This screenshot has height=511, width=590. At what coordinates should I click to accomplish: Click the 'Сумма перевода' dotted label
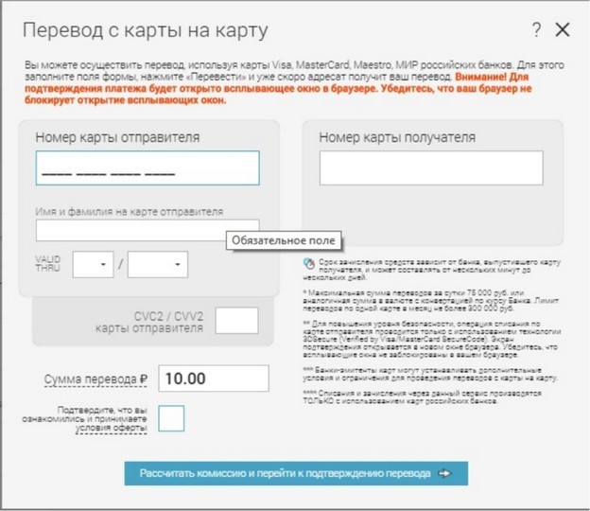click(x=95, y=379)
